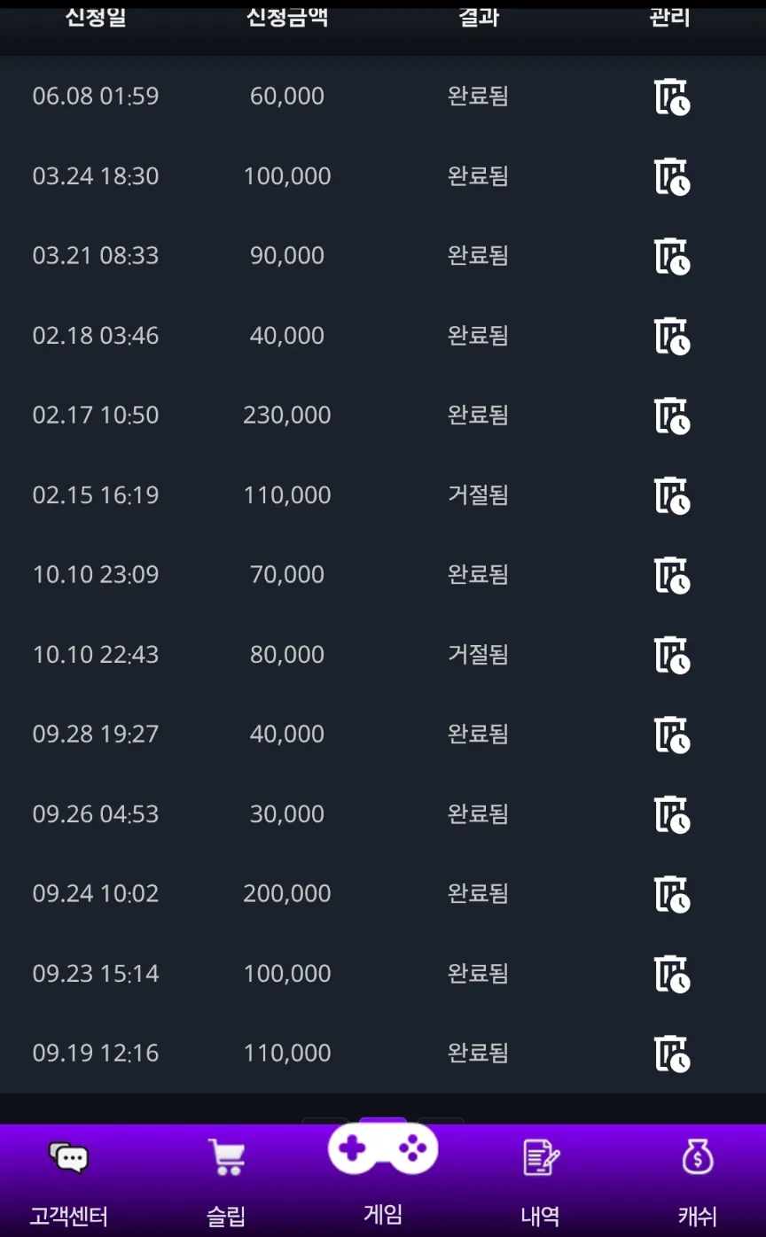The height and width of the screenshot is (1237, 766).
Task: Remove the 09.19 12:16 record
Action: pyautogui.click(x=671, y=1054)
